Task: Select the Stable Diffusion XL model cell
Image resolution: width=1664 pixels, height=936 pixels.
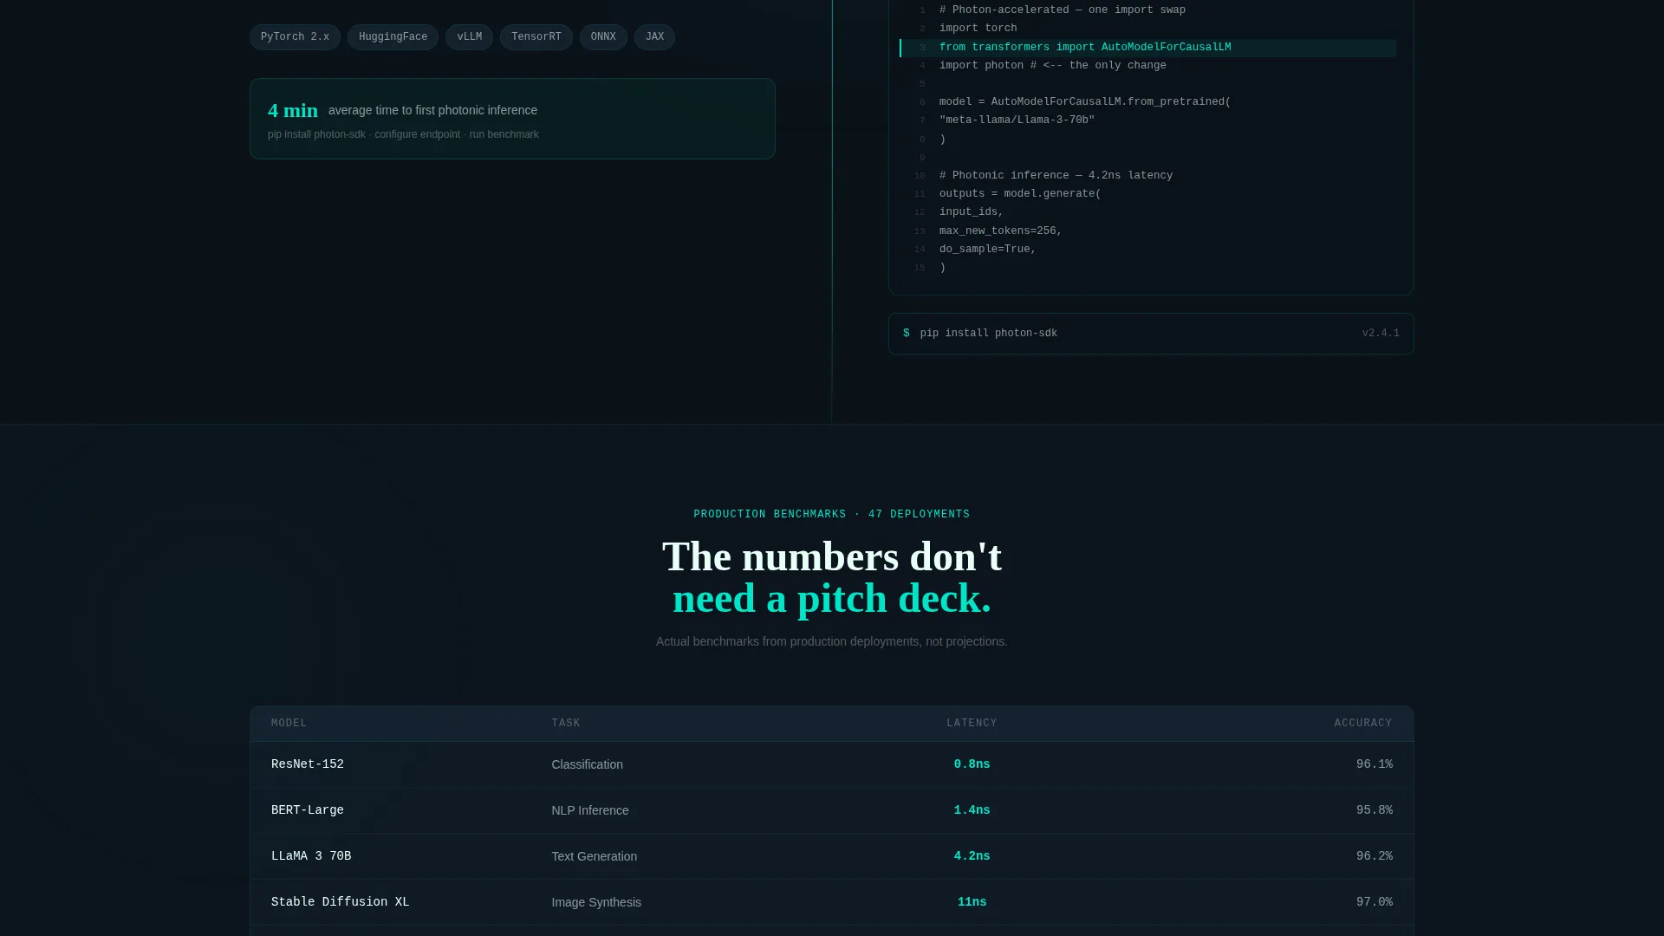Action: click(x=340, y=902)
